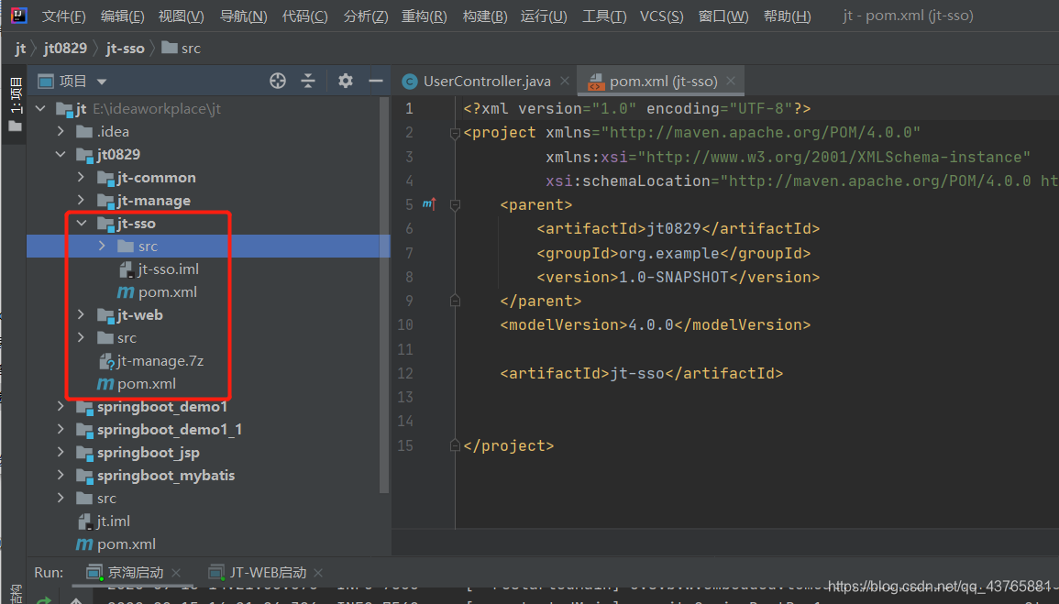Open the 运行(U) menu
Screen dimensions: 1059x604
coord(544,16)
